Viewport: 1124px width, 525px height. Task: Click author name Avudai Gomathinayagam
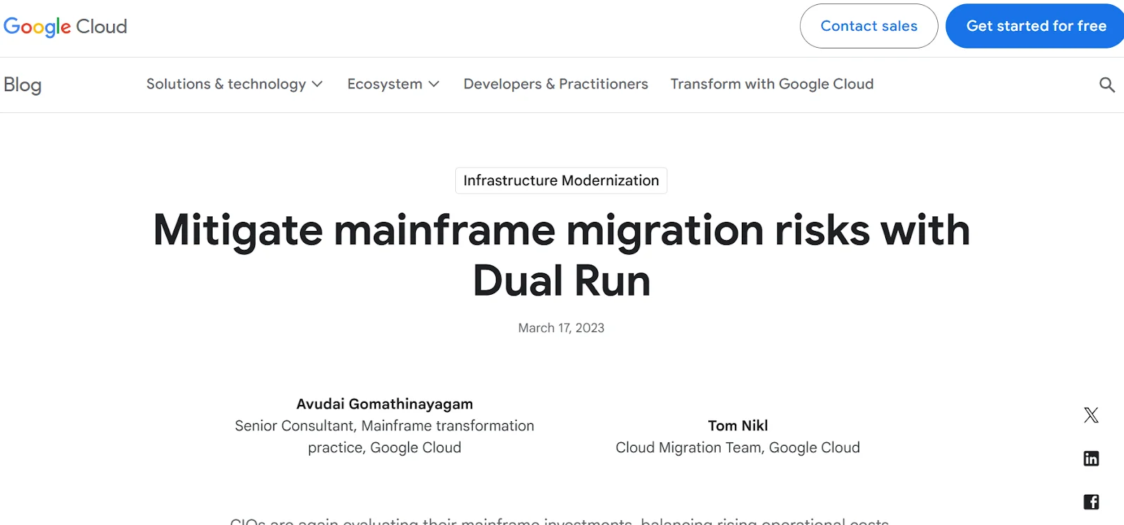click(x=384, y=404)
